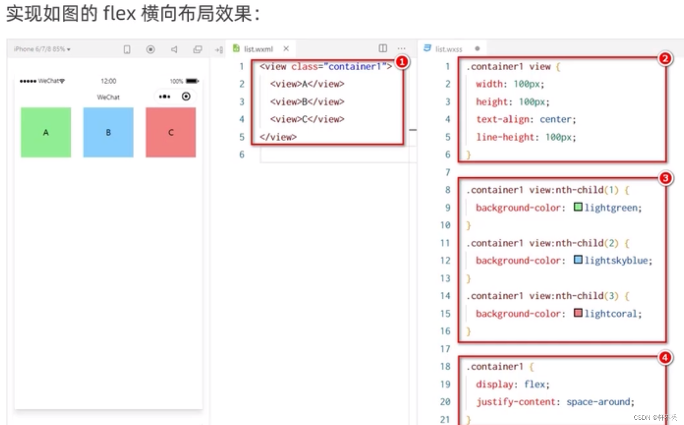The image size is (684, 425).
Task: Open the iPhone 6/7/8 device dropdown
Action: click(x=42, y=49)
